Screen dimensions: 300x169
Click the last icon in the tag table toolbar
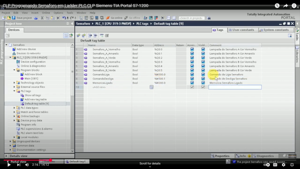coord(107,36)
